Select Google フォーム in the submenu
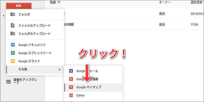Viewport: 204px width, 102px height. coord(93,71)
